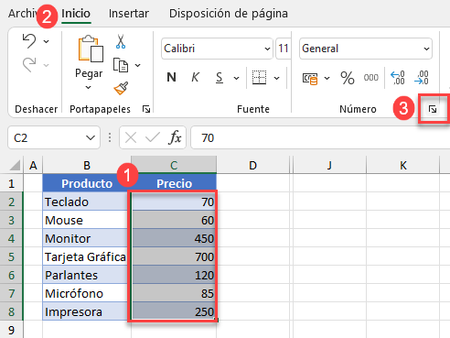
Task: Open the Undo history dropdown arrow
Action: (46, 41)
